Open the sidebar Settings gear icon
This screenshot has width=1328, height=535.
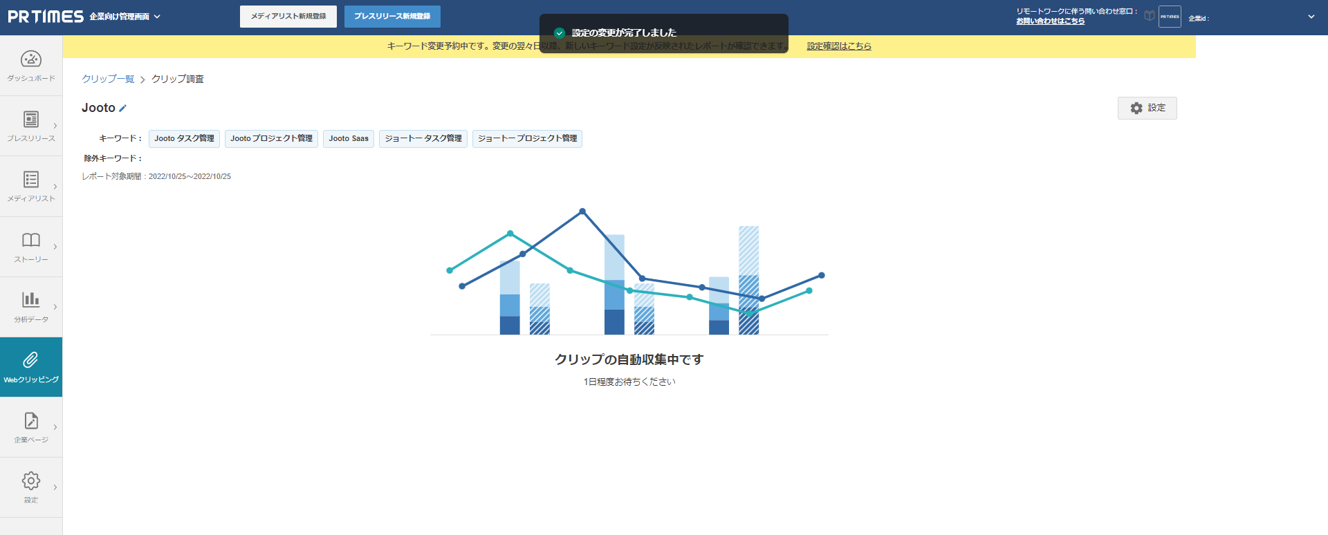point(31,480)
